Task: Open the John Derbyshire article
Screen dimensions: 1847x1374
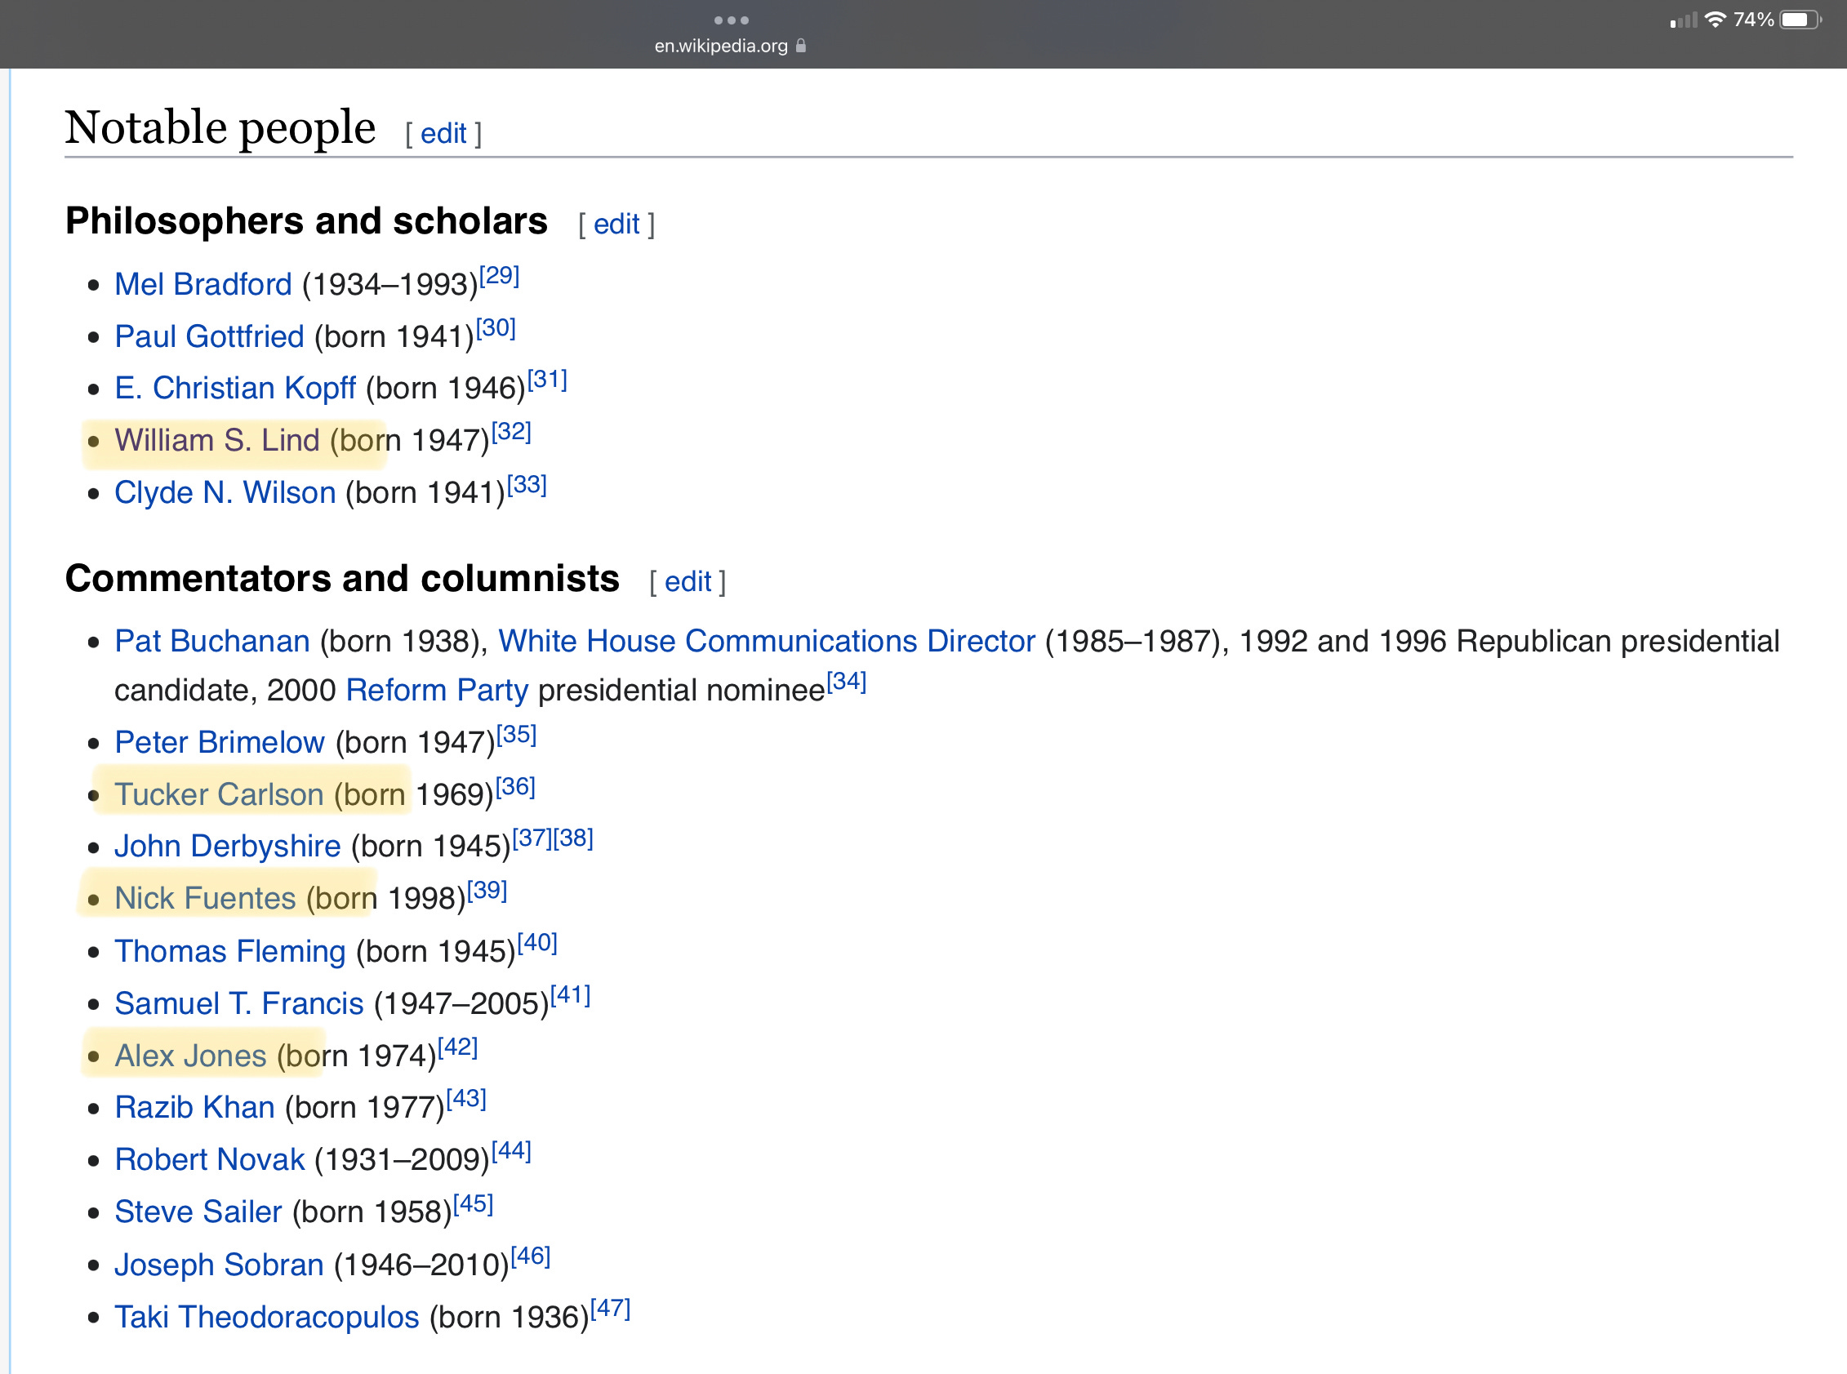Action: [x=228, y=846]
